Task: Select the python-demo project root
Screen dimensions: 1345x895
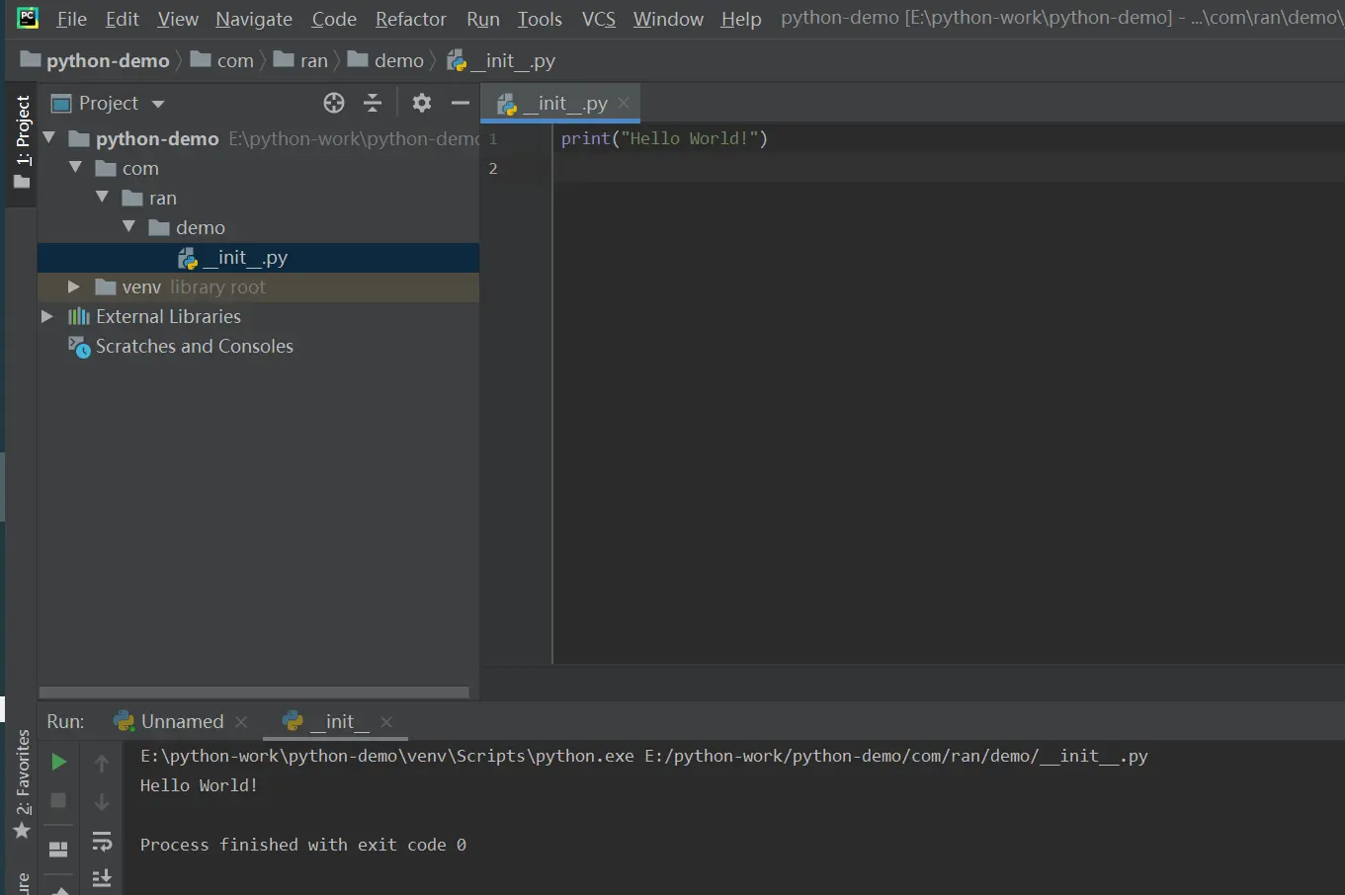Action: coord(258,138)
